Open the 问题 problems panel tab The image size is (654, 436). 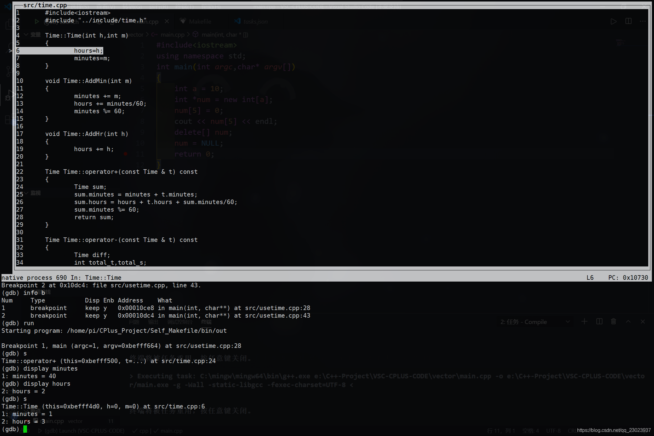pyautogui.click(x=134, y=322)
